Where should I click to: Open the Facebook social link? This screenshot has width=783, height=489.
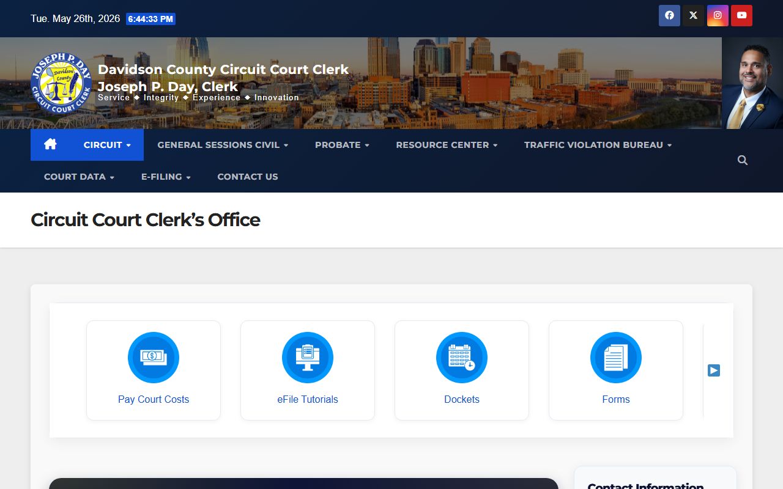pos(669,16)
